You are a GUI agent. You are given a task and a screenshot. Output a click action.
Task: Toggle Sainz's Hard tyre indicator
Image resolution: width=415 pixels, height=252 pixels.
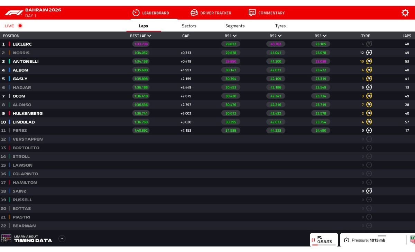point(369,191)
